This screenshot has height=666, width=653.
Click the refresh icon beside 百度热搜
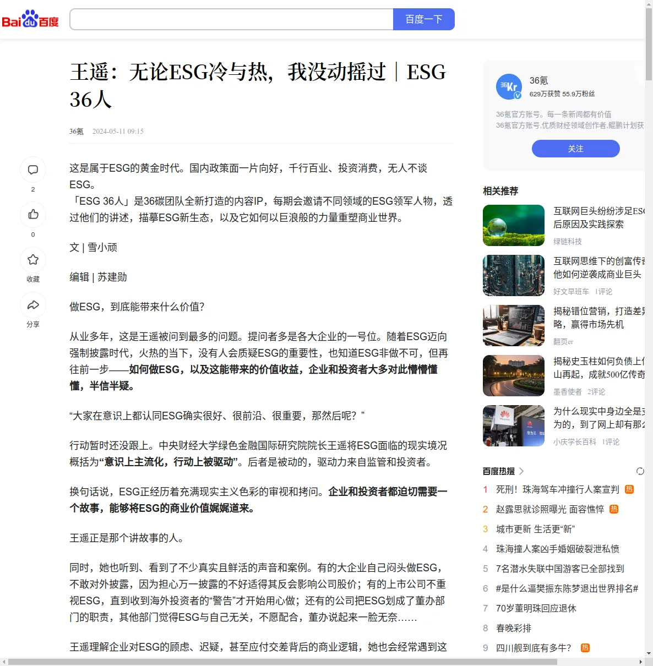point(640,471)
